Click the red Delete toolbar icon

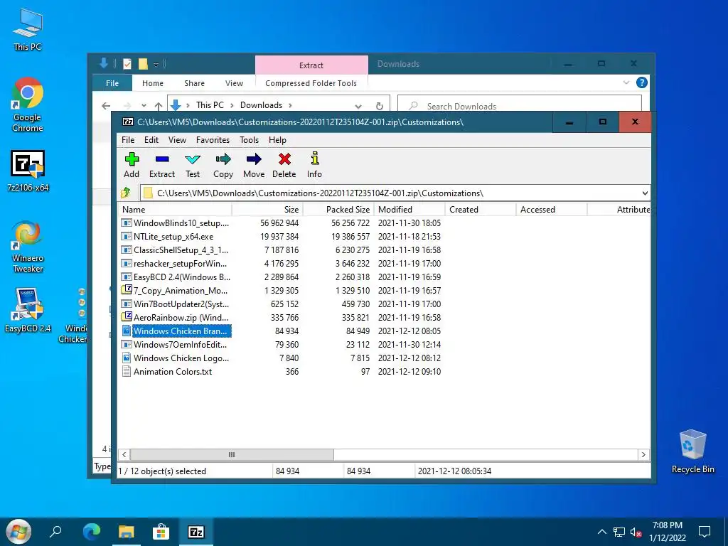pos(284,165)
